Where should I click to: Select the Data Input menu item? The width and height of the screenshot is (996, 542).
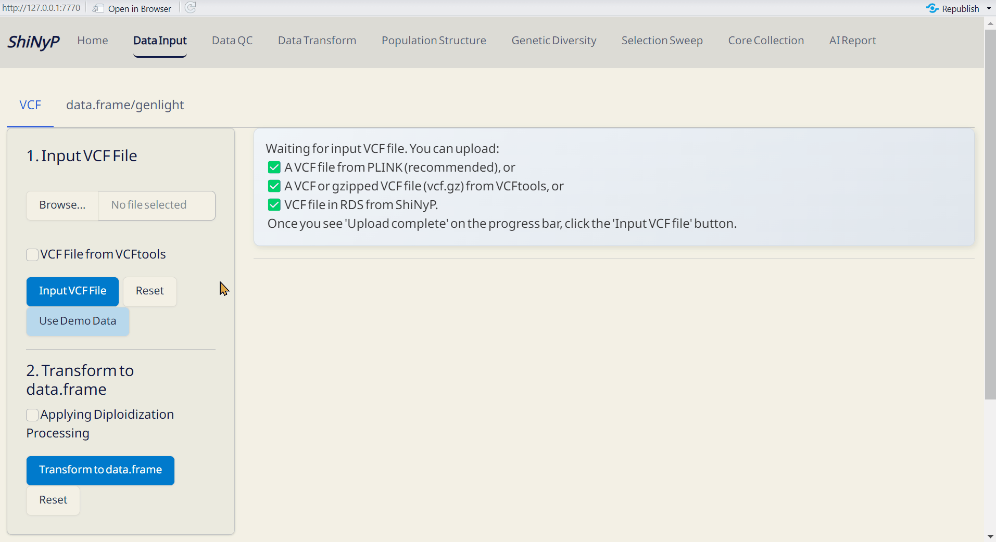[x=160, y=41]
